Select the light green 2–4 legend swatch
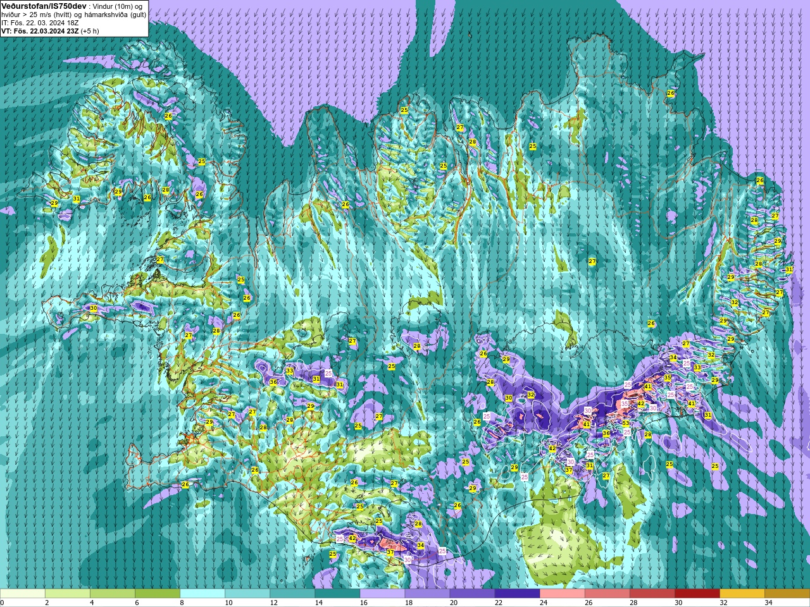Image resolution: width=810 pixels, height=607 pixels. click(68, 594)
